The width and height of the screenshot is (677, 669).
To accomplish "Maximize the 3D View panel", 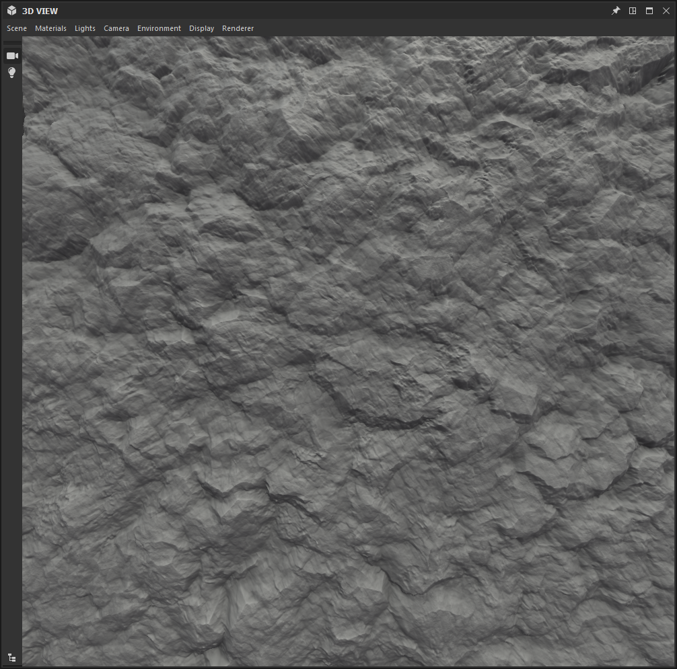I will tap(649, 11).
